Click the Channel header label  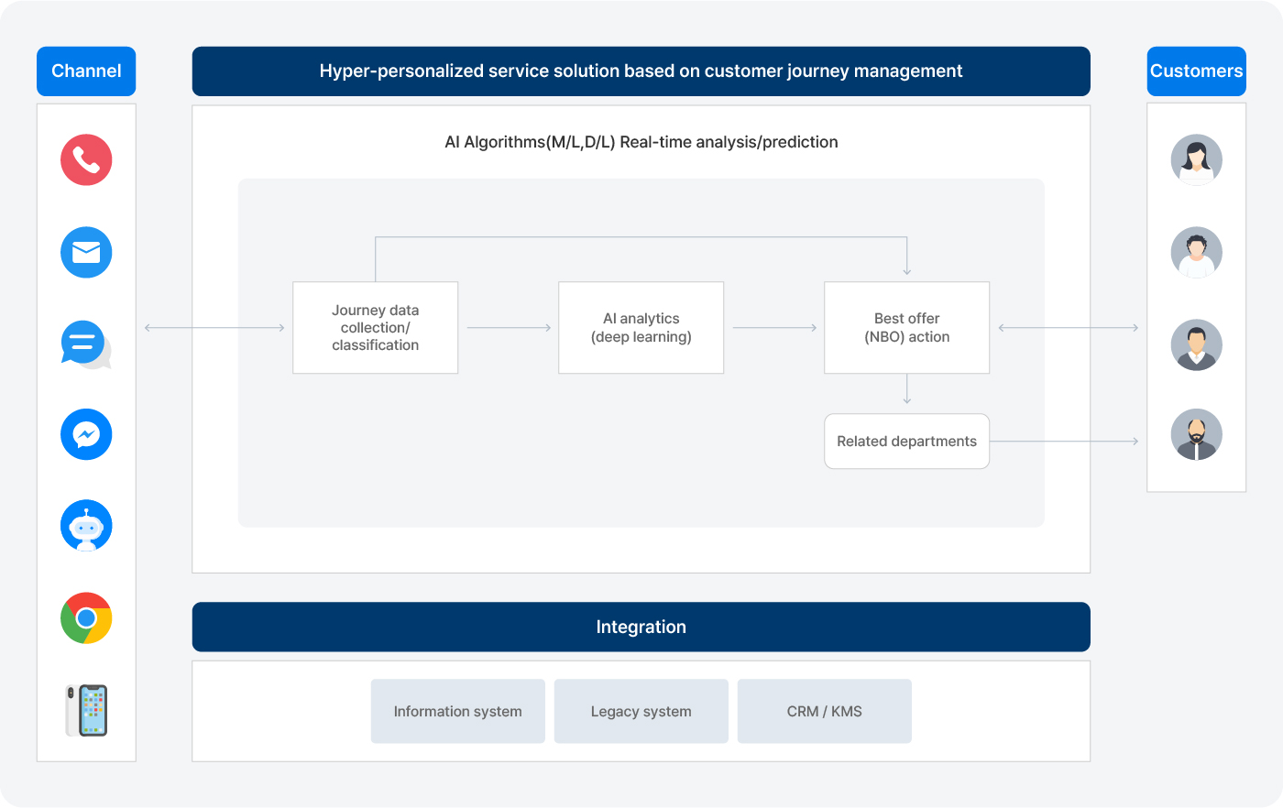(x=86, y=71)
